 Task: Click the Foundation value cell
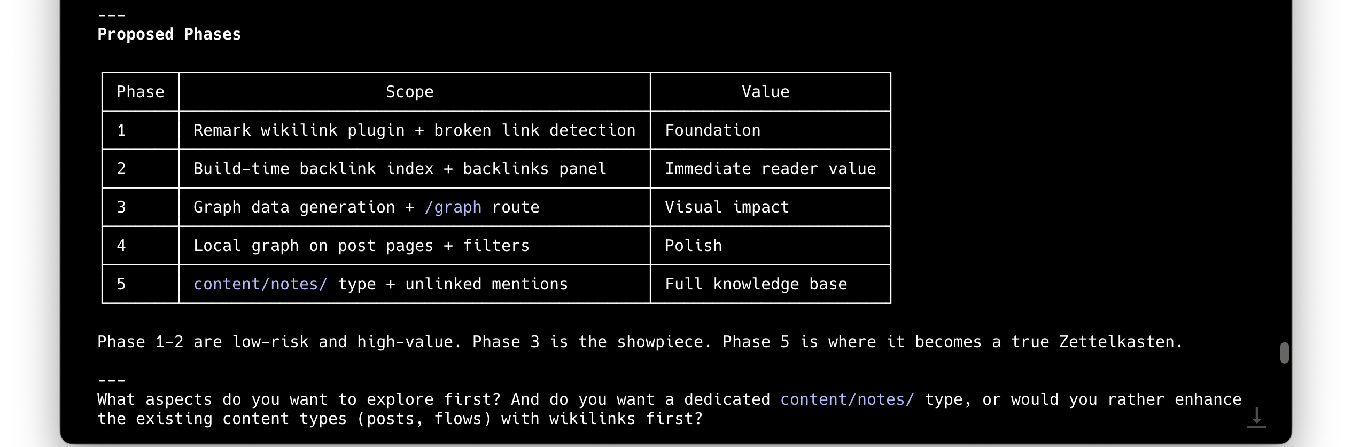(712, 130)
